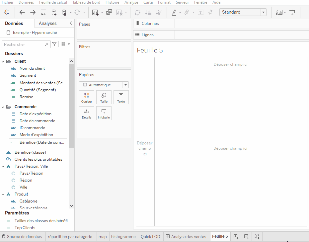Open the new worksheet dropdown arrow
The height and width of the screenshot is (242, 309).
[x=102, y=12]
